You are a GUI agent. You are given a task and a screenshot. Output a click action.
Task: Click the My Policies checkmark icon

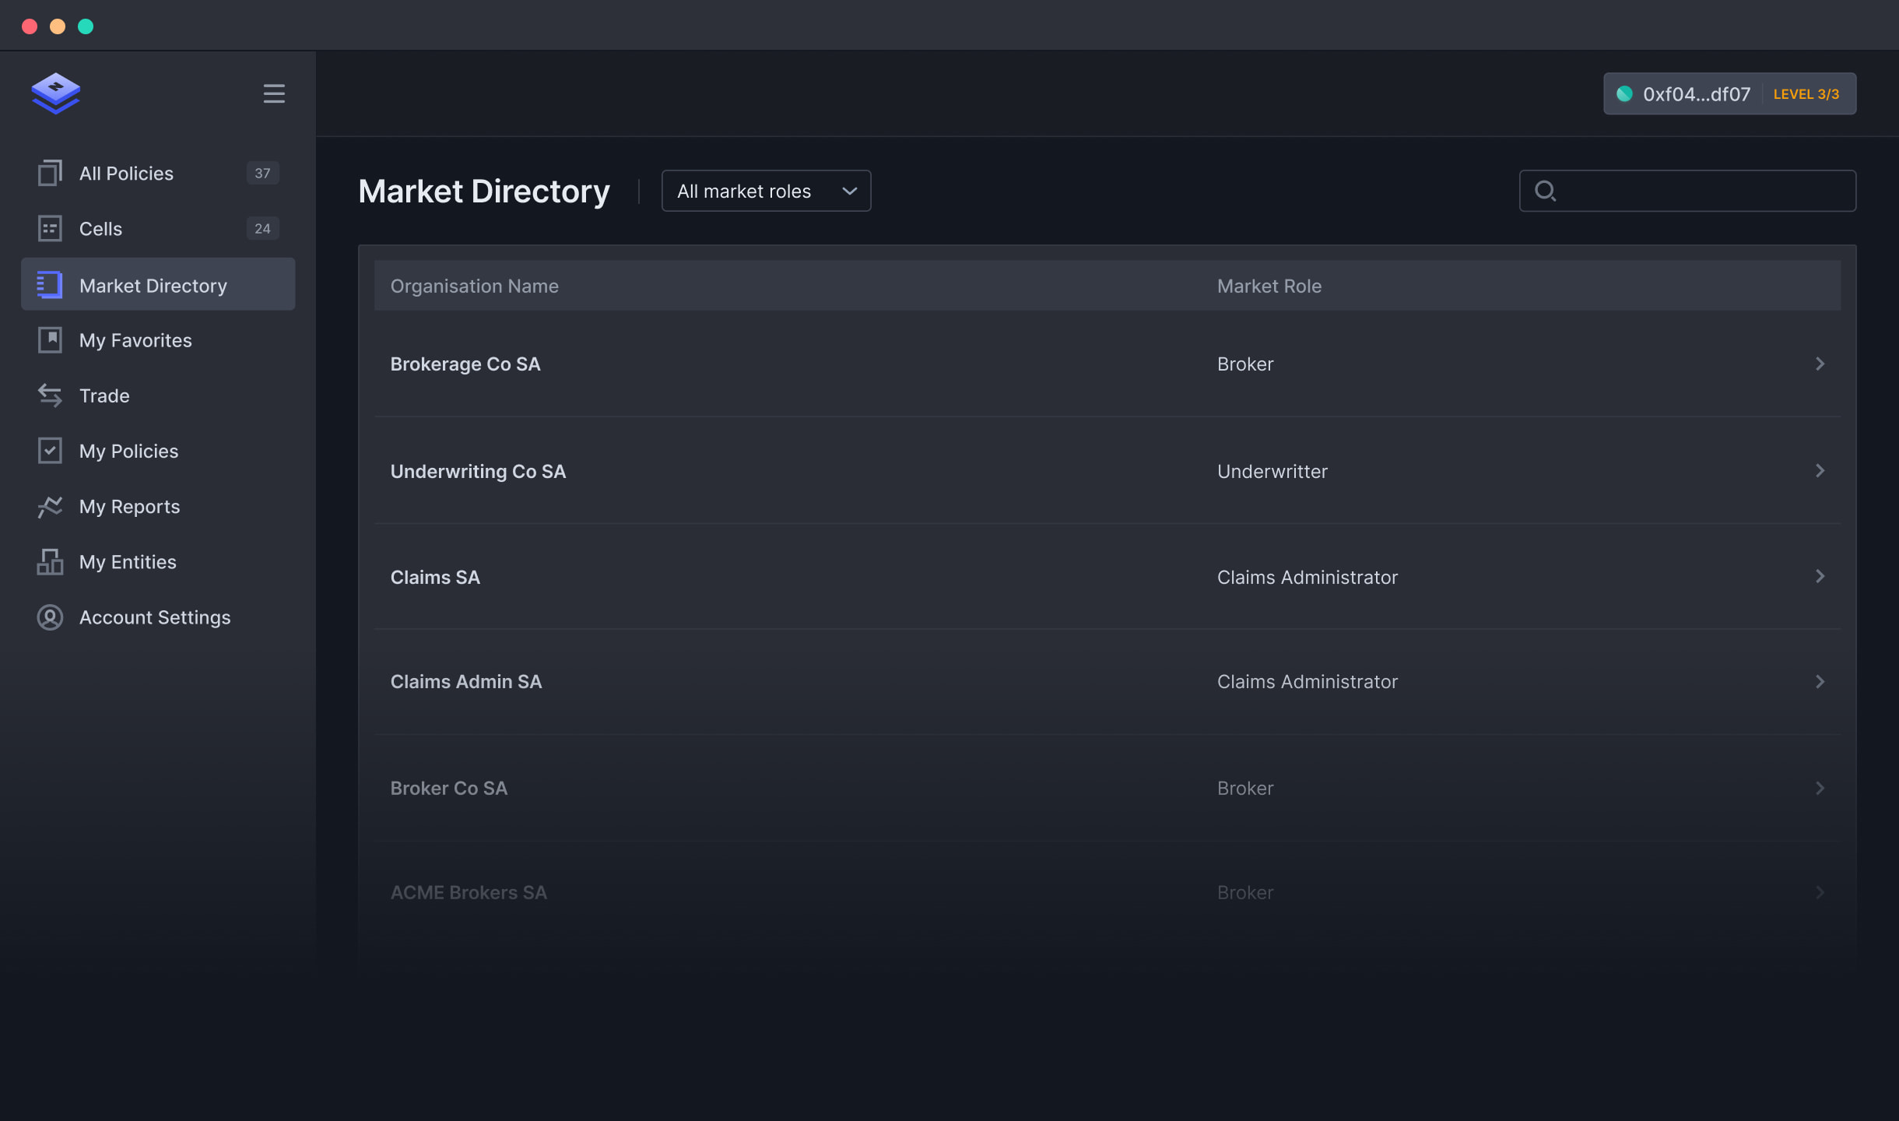tap(50, 451)
